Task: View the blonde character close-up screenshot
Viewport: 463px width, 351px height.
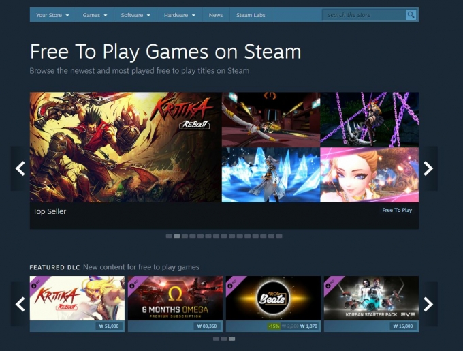Action: point(370,175)
